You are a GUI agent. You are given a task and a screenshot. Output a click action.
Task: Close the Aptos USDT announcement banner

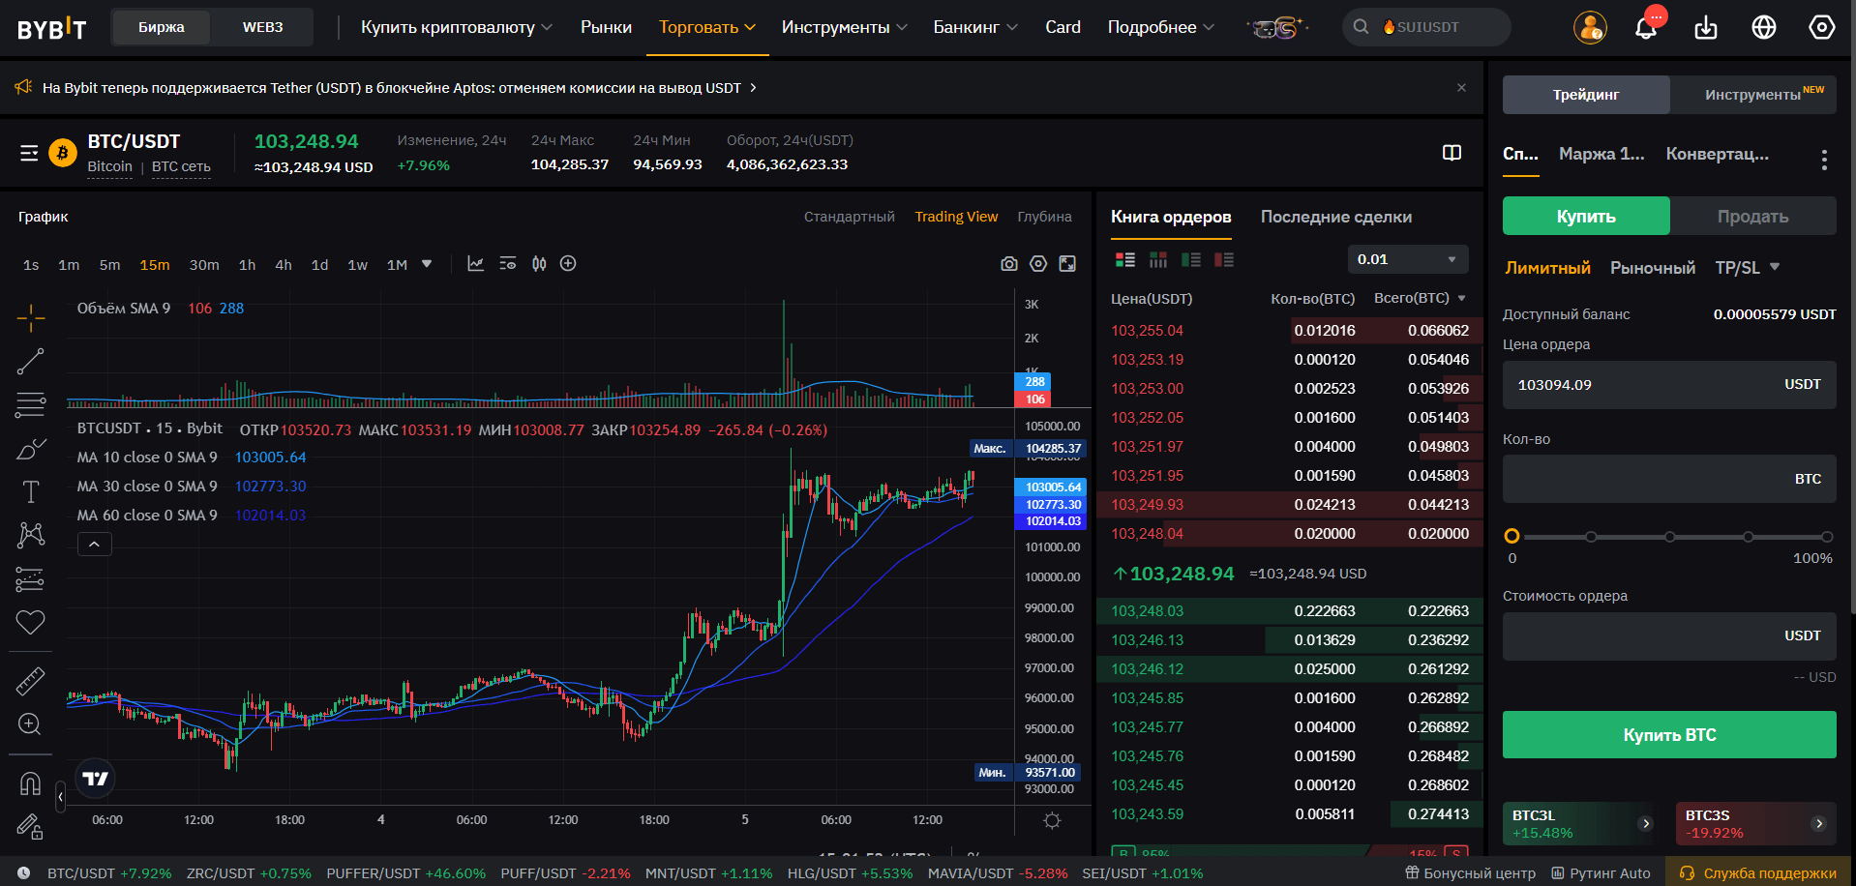[x=1461, y=88]
